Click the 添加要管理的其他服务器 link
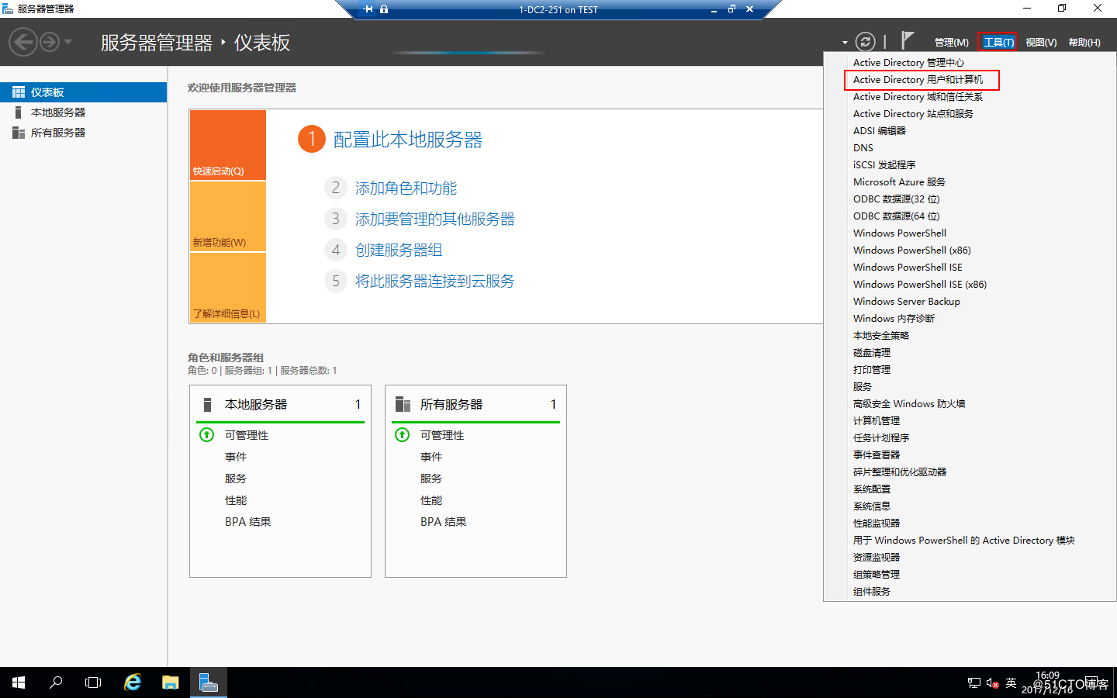1117x698 pixels. tap(434, 219)
